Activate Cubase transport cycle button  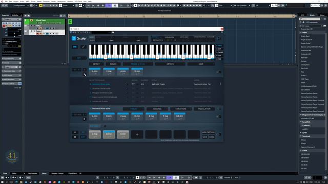click(108, 6)
